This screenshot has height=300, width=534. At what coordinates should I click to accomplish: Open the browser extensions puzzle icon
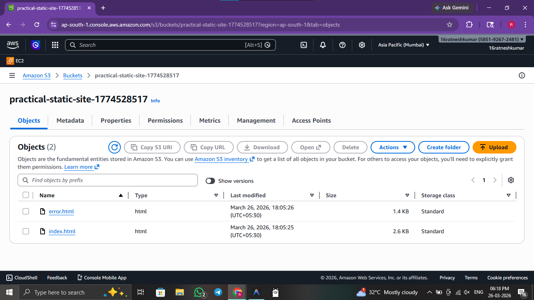click(469, 25)
